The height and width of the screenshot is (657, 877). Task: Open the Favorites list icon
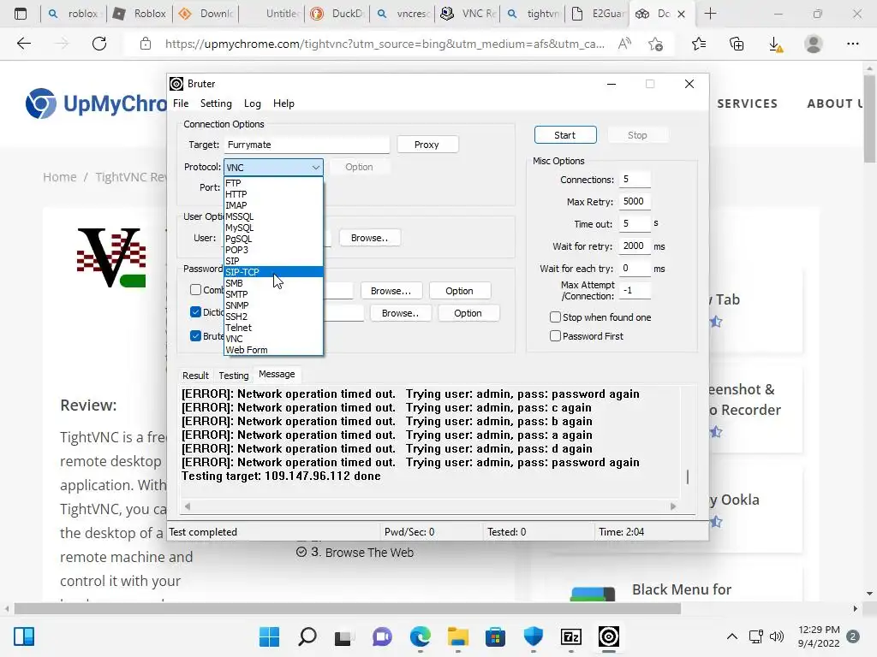(699, 44)
